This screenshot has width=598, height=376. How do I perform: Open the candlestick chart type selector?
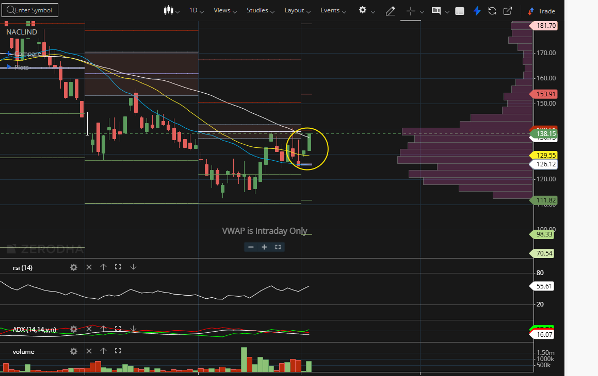pyautogui.click(x=171, y=11)
